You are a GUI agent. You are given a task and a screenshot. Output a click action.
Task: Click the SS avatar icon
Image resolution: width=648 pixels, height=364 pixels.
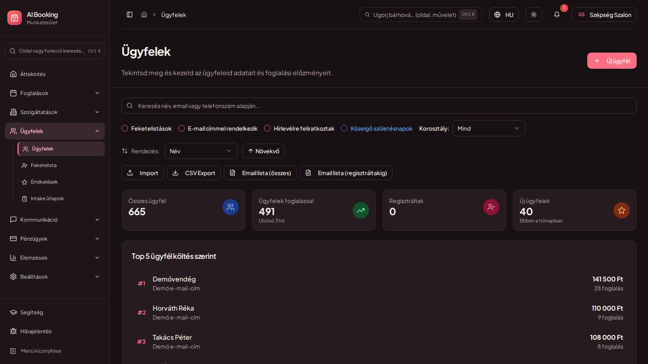tap(582, 15)
